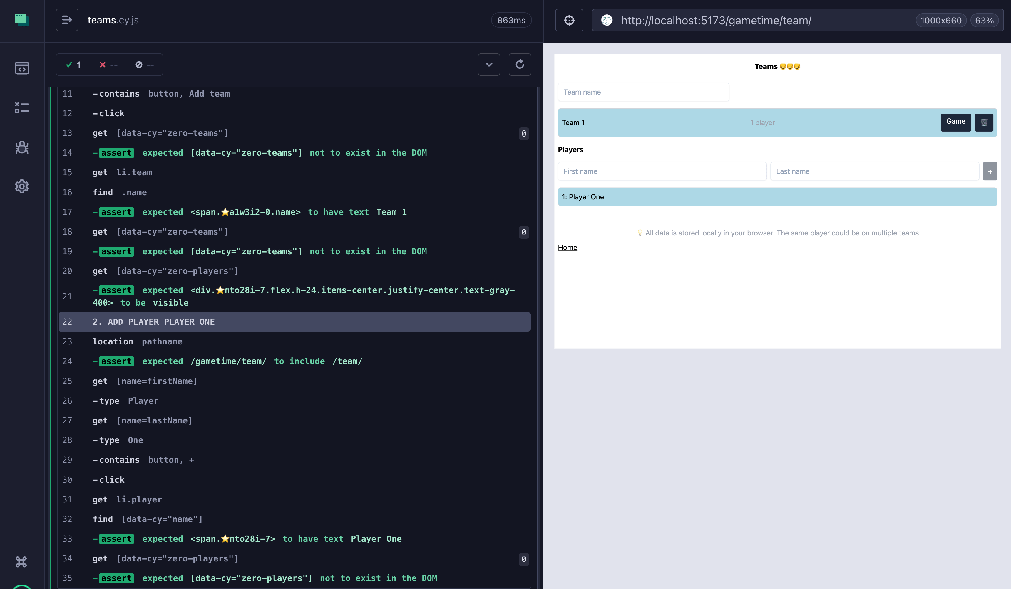1011x589 pixels.
Task: Select the '1: Player One' row
Action: click(777, 197)
